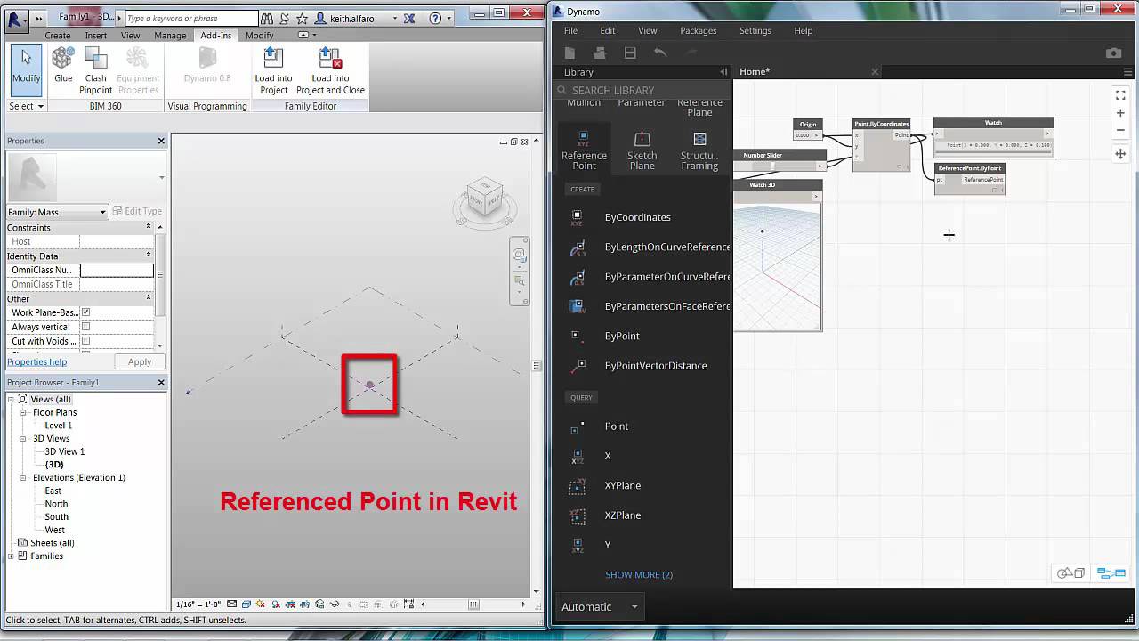Click the ByCoordinates node in the library
The image size is (1139, 641).
coord(638,216)
